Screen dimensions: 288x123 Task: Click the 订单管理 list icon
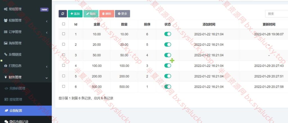pos(6,32)
